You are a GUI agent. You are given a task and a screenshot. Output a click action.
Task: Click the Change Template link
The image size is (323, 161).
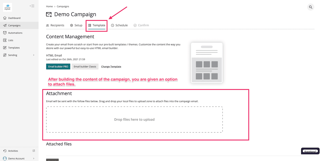coord(111,67)
